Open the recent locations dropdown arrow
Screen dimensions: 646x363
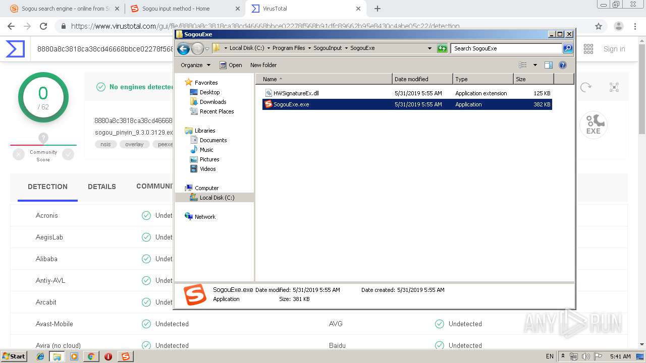point(207,49)
